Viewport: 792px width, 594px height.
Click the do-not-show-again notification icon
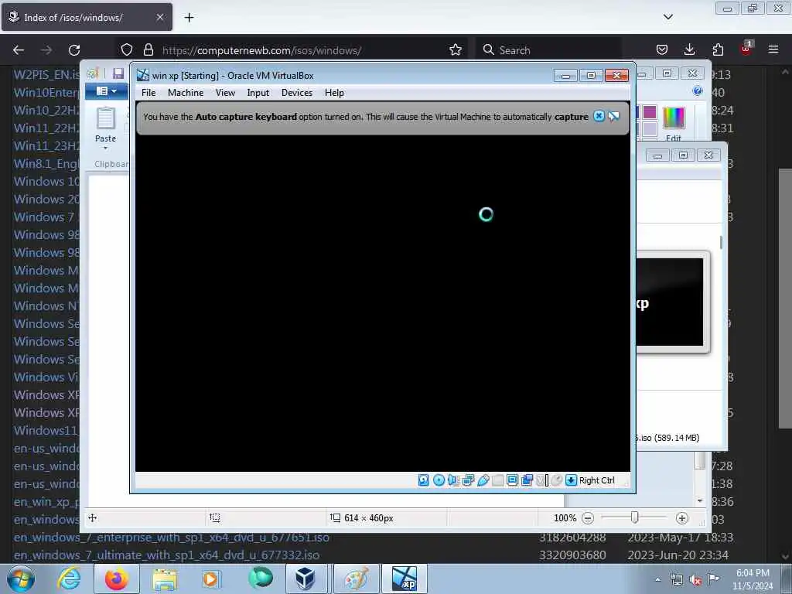coord(613,117)
